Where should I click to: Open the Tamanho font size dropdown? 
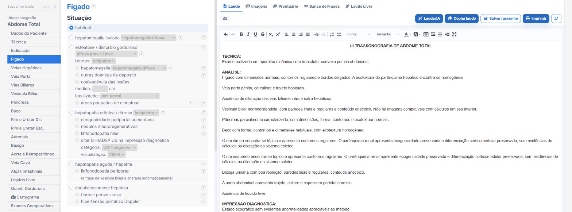click(x=388, y=34)
